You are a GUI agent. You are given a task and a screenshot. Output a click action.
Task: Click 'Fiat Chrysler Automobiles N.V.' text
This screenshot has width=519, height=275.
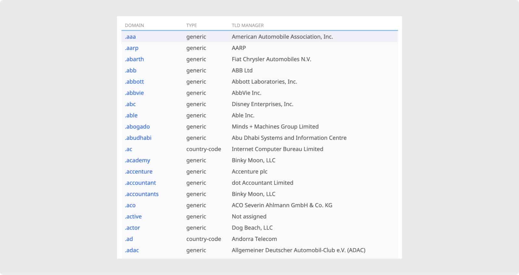click(271, 59)
